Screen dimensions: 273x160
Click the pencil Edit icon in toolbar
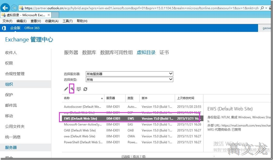[x=66, y=89]
